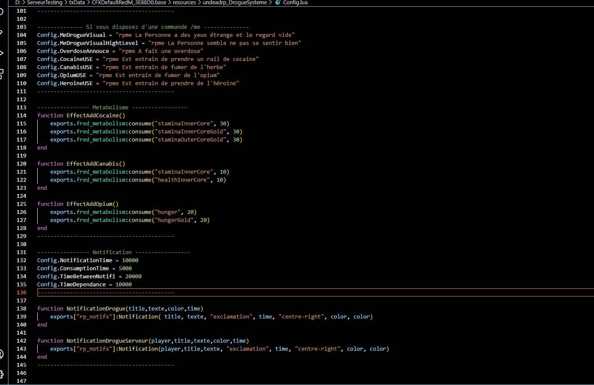This screenshot has height=385, width=594.
Task: Select the D: drive breadcrumb item
Action: 18,3
